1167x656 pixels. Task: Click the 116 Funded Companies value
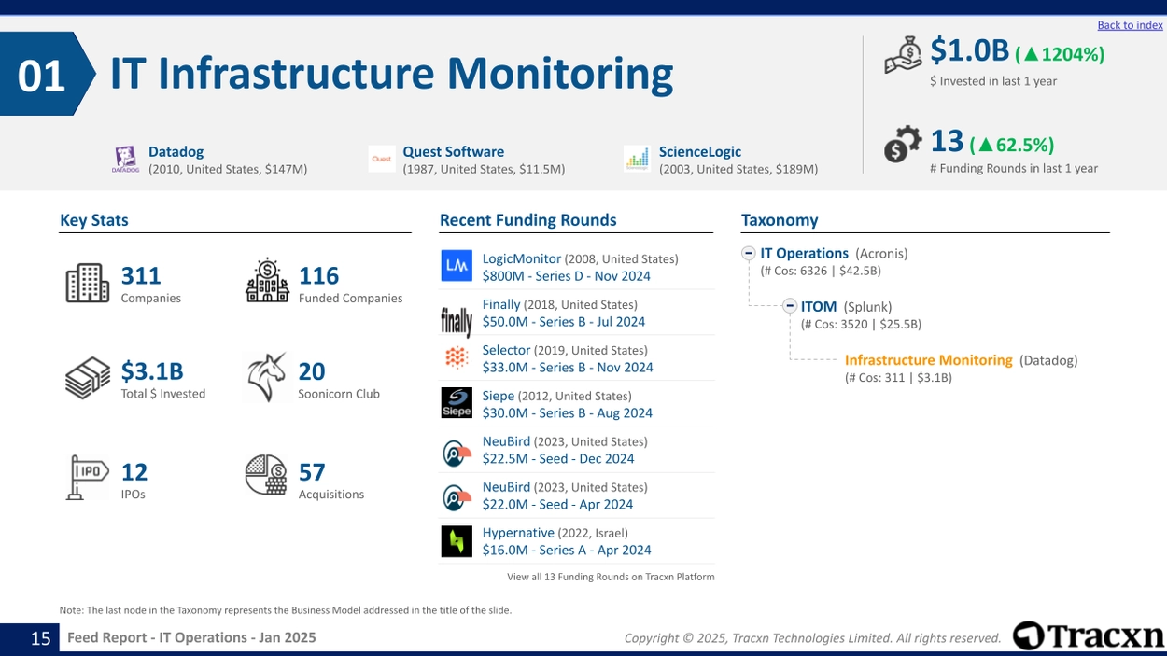(318, 275)
